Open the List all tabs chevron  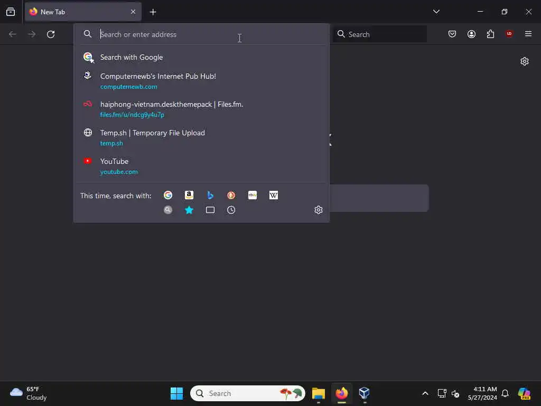pos(436,12)
